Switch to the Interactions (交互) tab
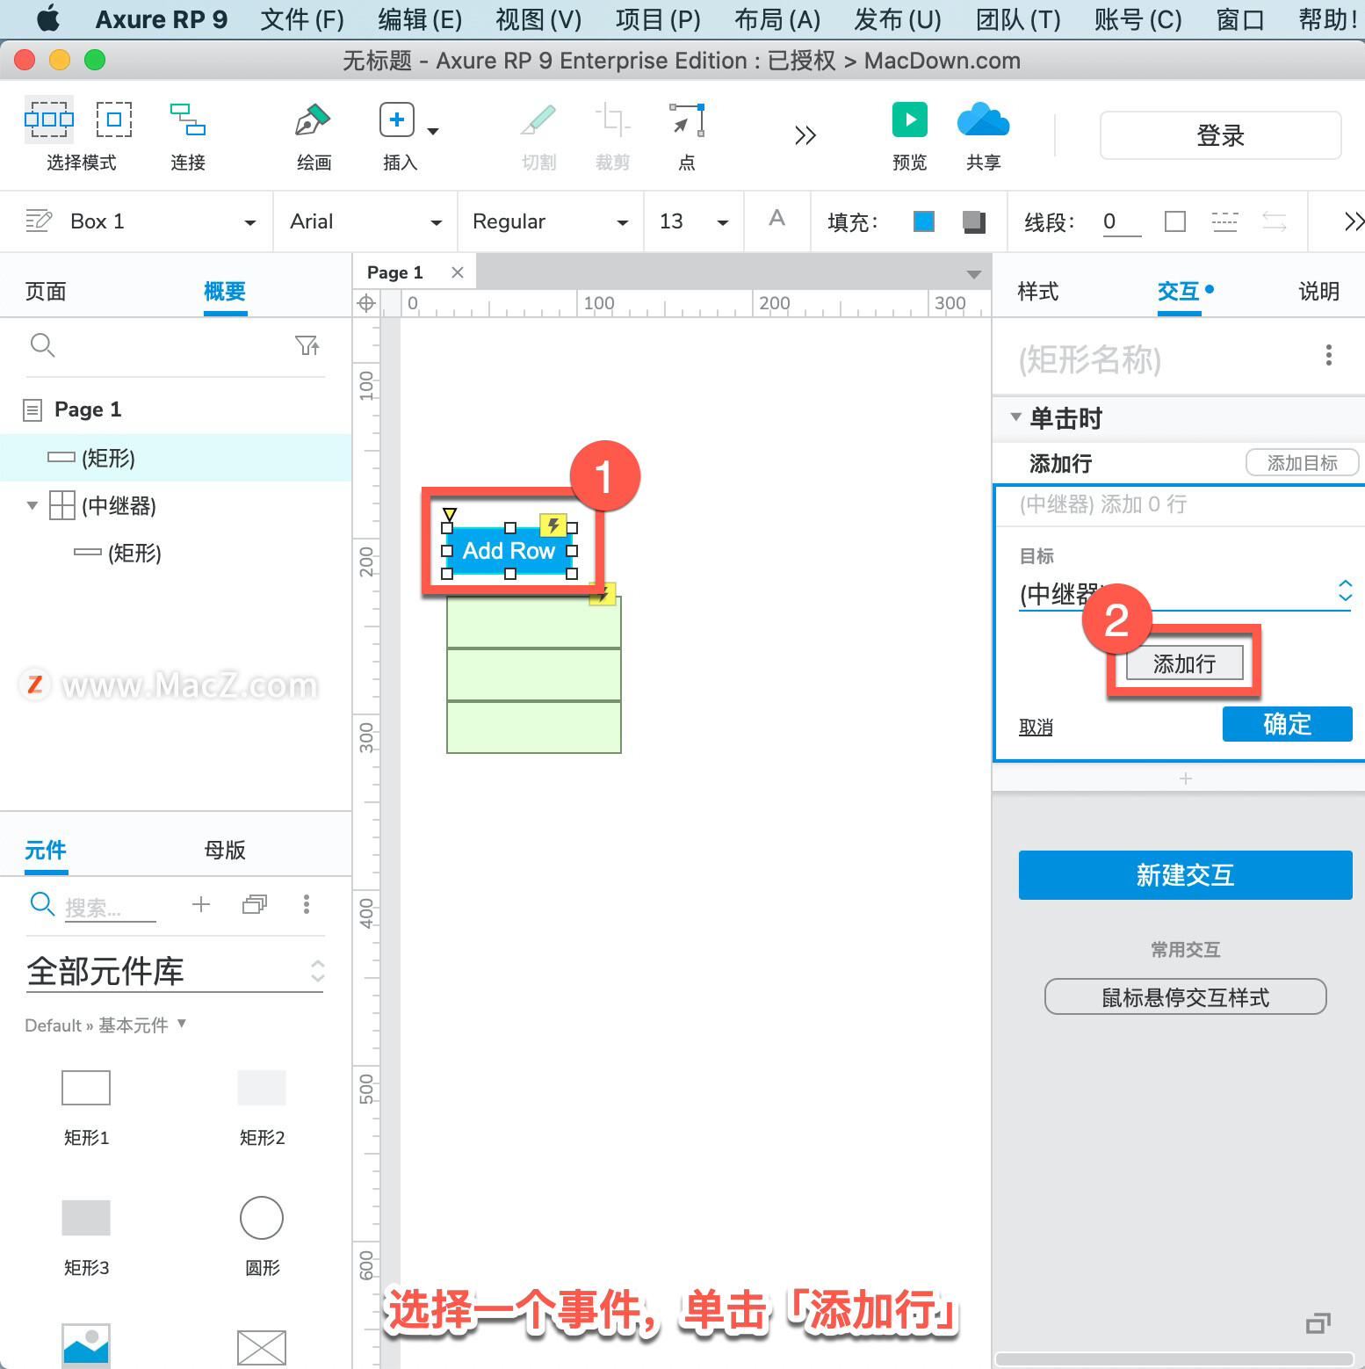Screen dimensions: 1365x1369 1179,291
